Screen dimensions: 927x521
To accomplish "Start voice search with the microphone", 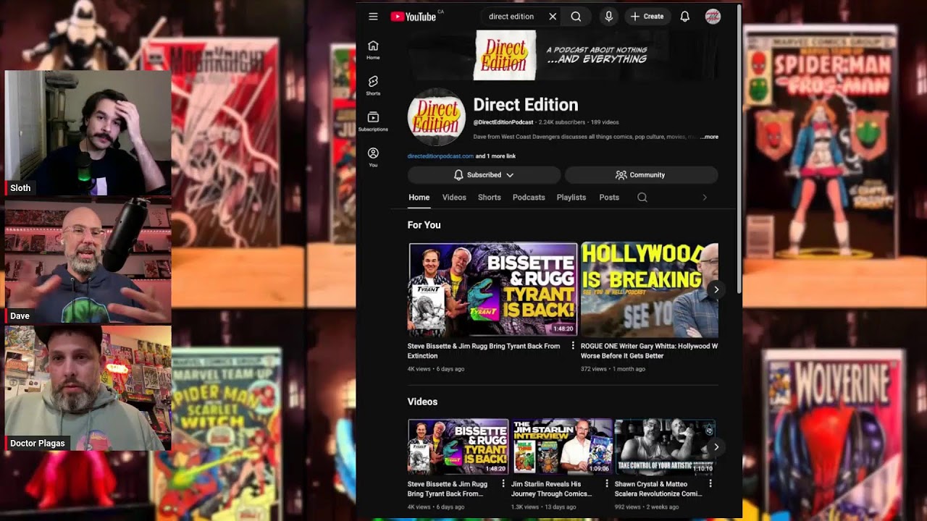I will coord(608,17).
